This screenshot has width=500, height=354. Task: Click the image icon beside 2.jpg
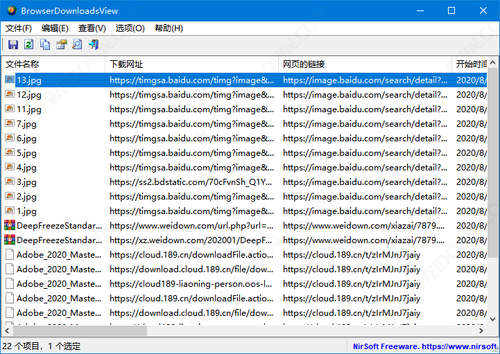(x=10, y=196)
